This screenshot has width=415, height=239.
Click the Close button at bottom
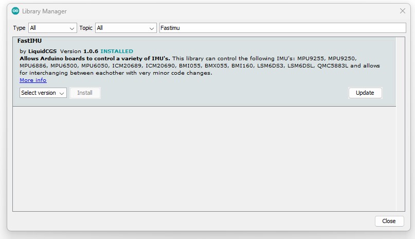click(389, 221)
